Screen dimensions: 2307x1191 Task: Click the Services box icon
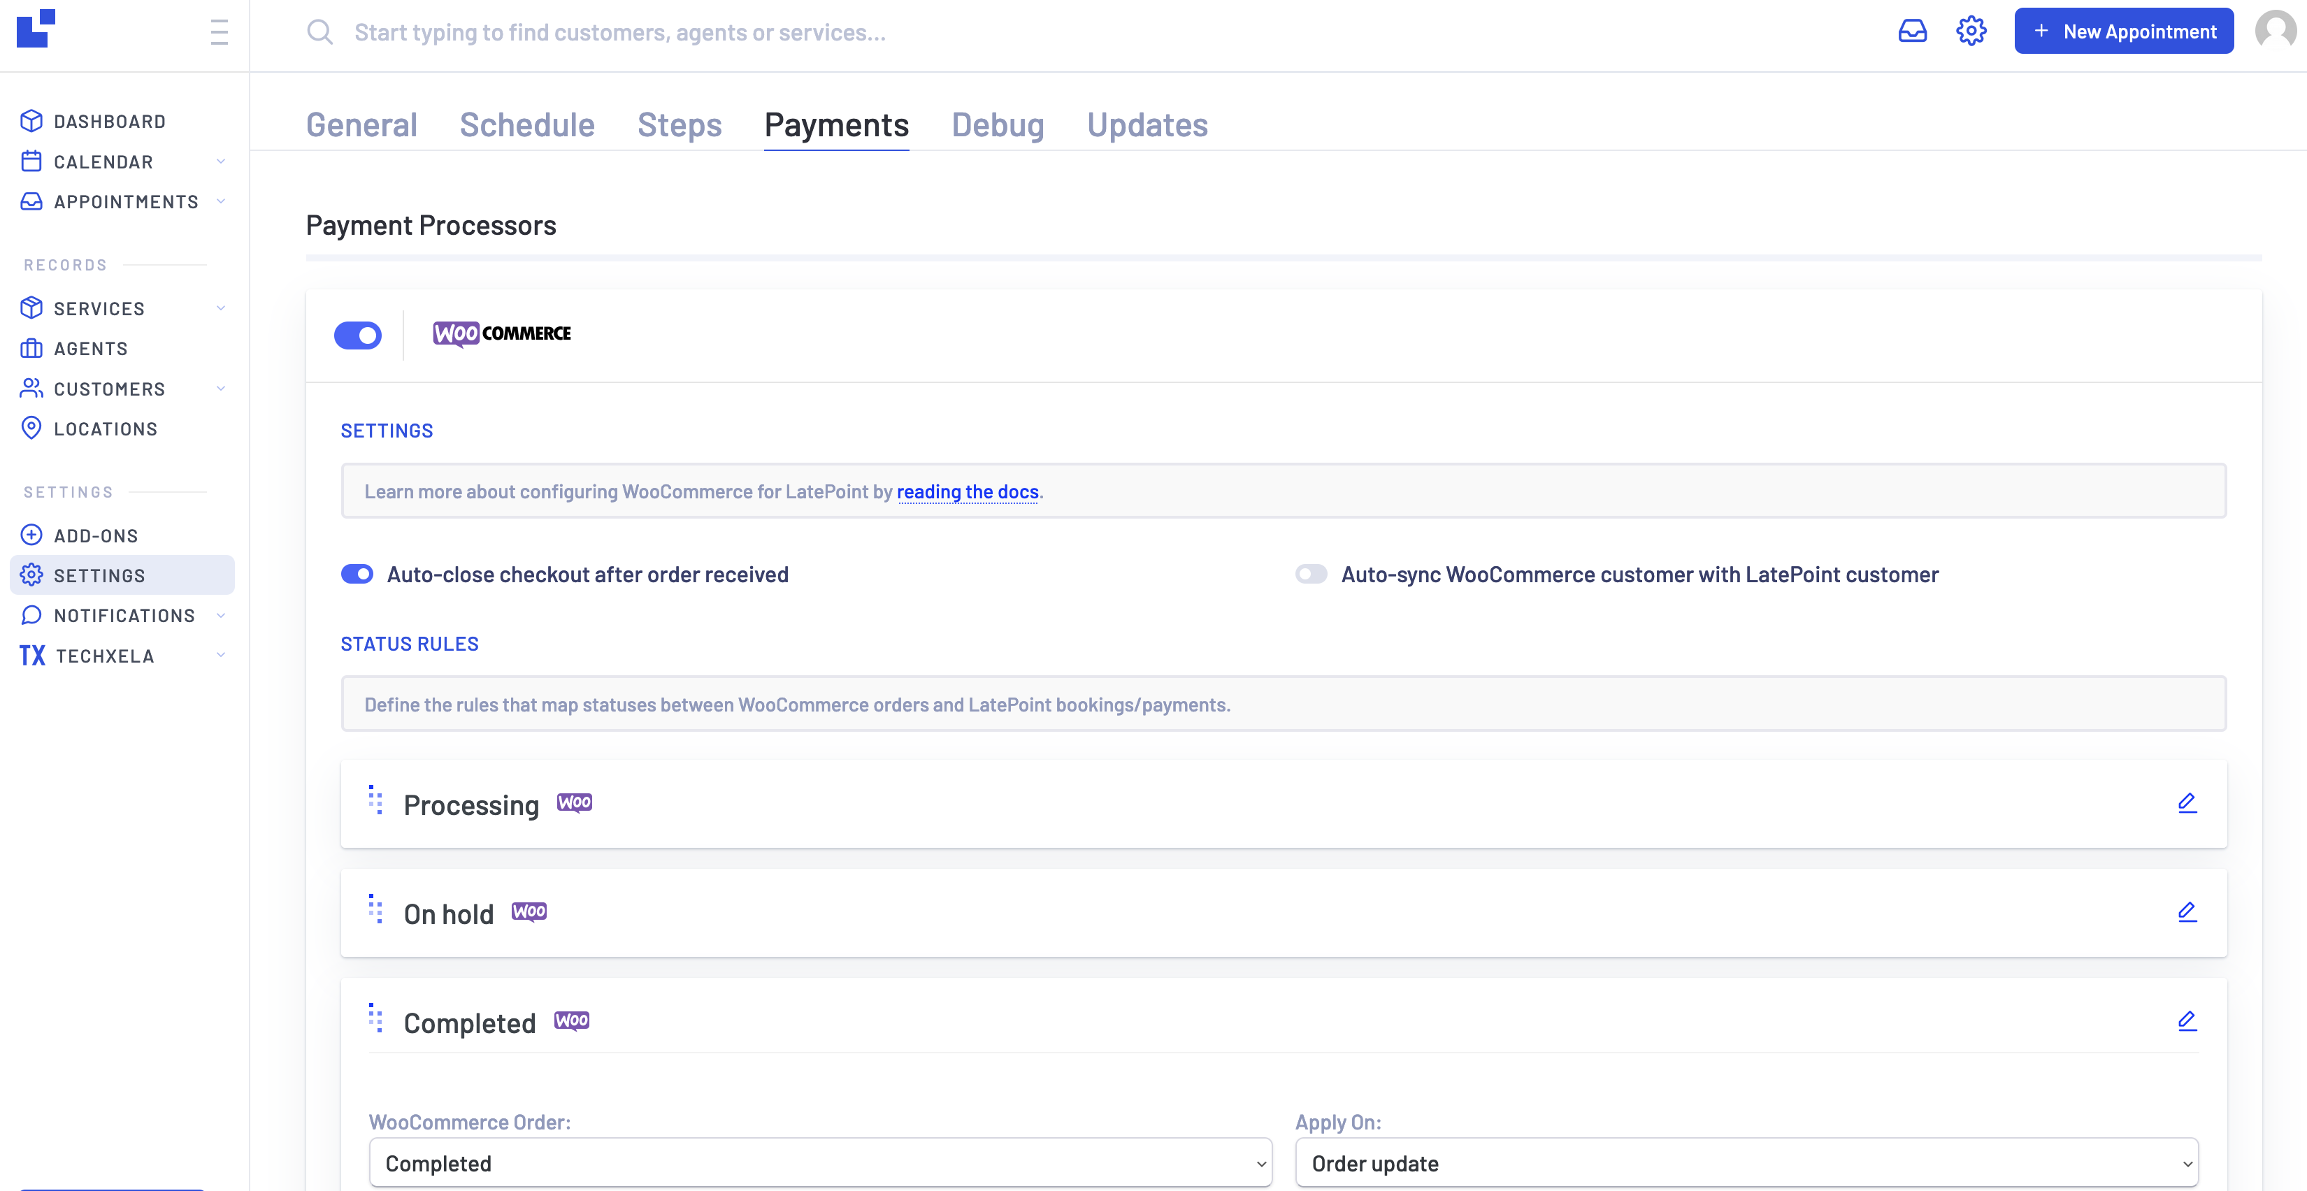pos(31,308)
